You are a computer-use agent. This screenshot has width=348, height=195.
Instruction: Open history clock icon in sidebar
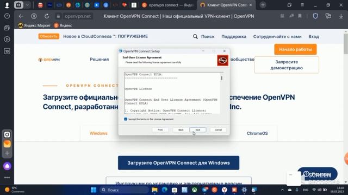tap(7, 16)
